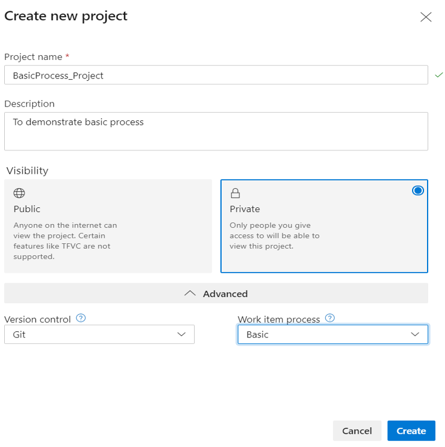This screenshot has width=445, height=447.
Task: Open the Version control Git dropdown
Action: [x=99, y=334]
